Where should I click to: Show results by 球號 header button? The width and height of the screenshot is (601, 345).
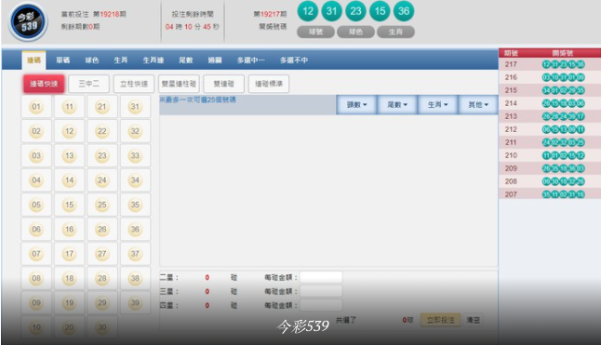pos(315,32)
